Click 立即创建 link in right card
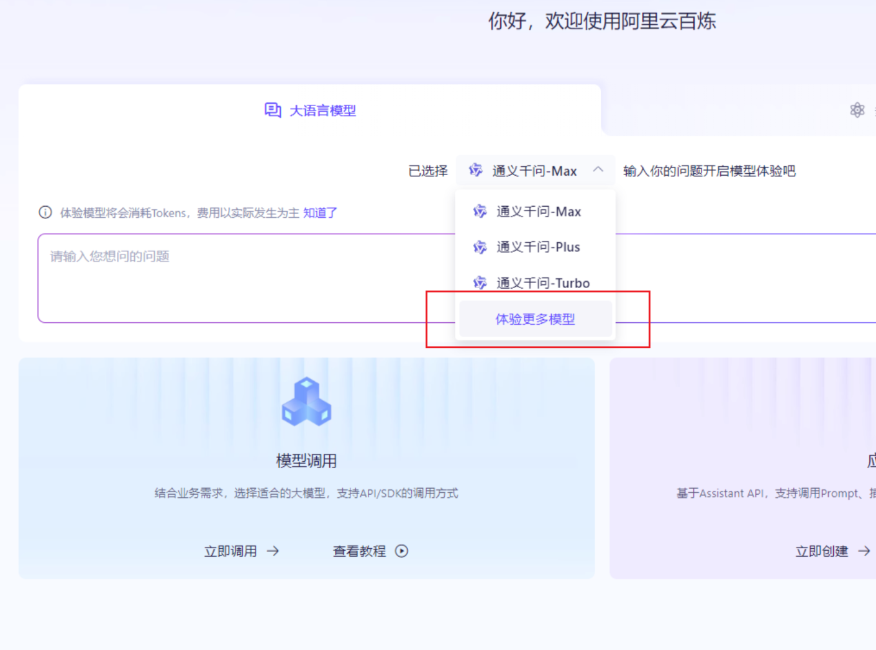This screenshot has height=650, width=876. tap(821, 551)
